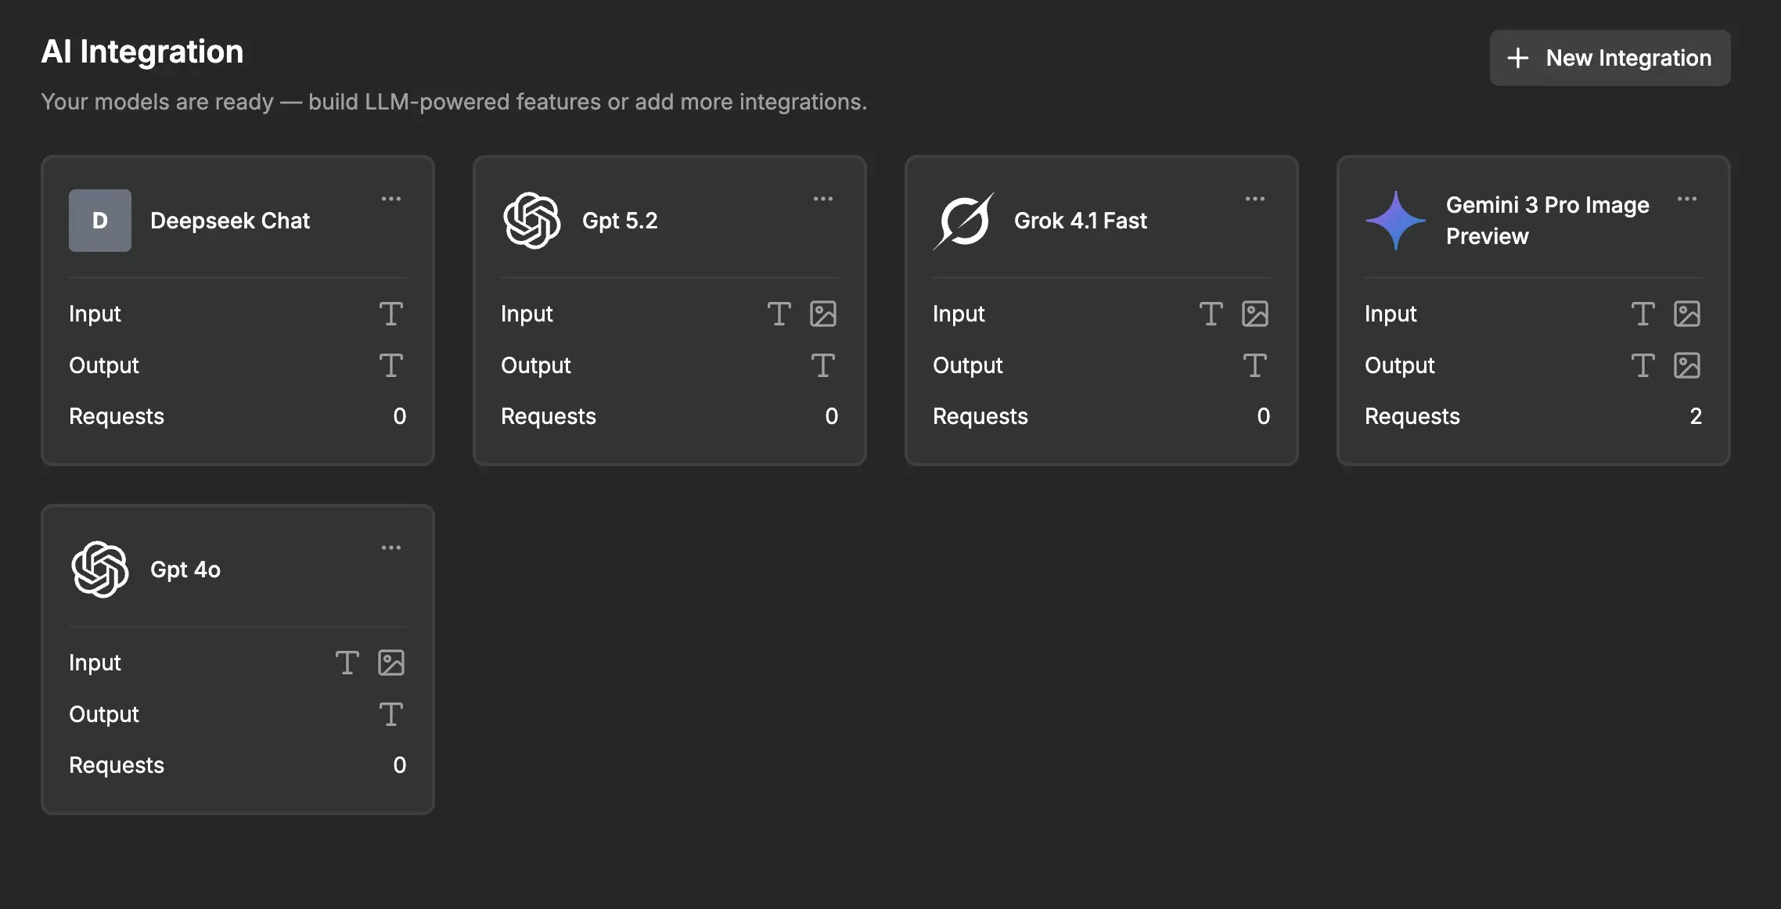
Task: Select the Gemini 3 Pro requests count of 2
Action: click(x=1695, y=416)
